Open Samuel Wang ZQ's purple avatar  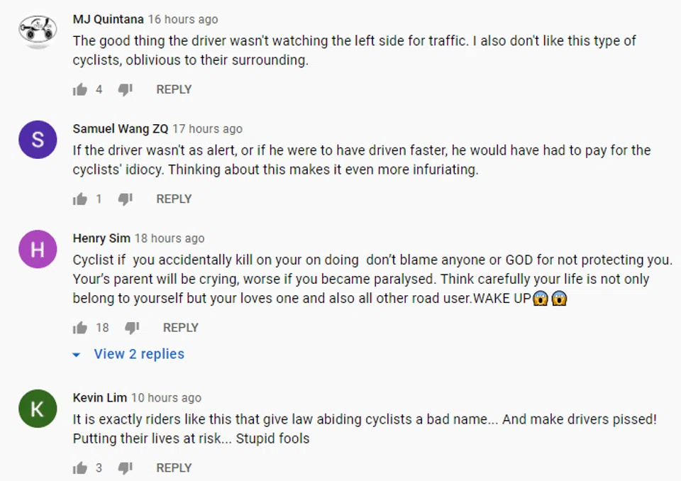pos(38,140)
